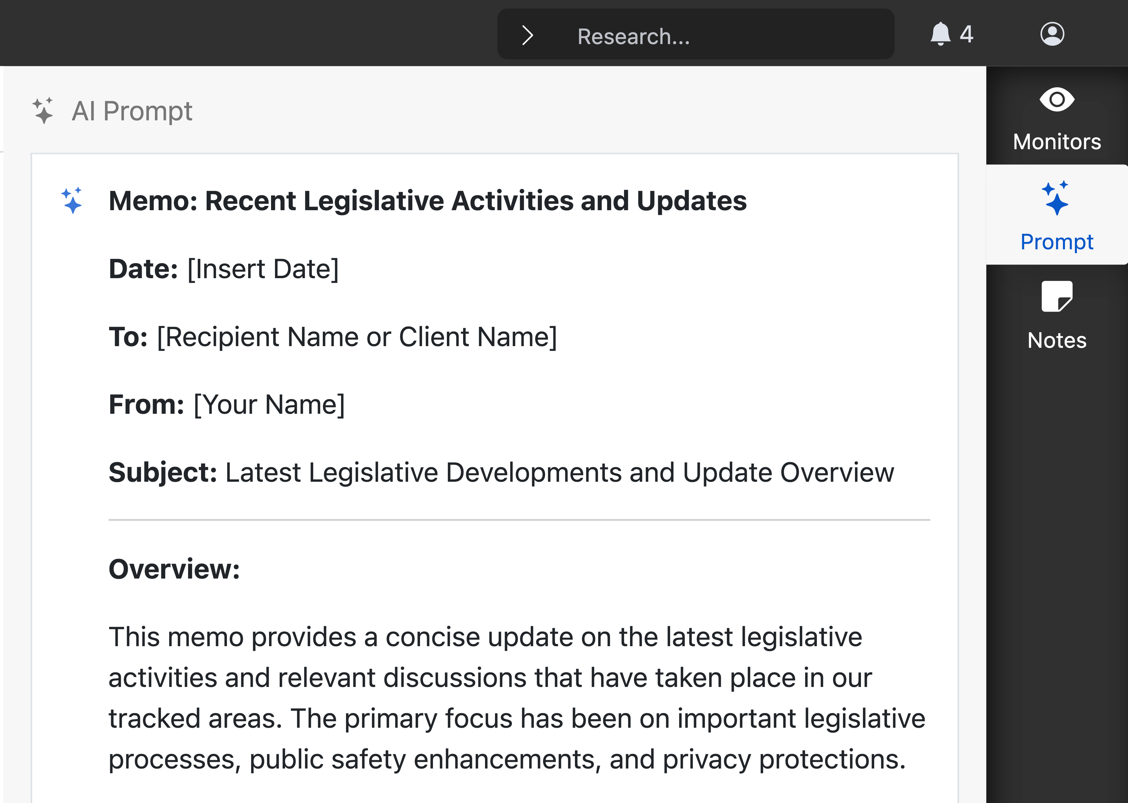Click the Monitors eye icon
The width and height of the screenshot is (1128, 803).
[x=1057, y=100]
